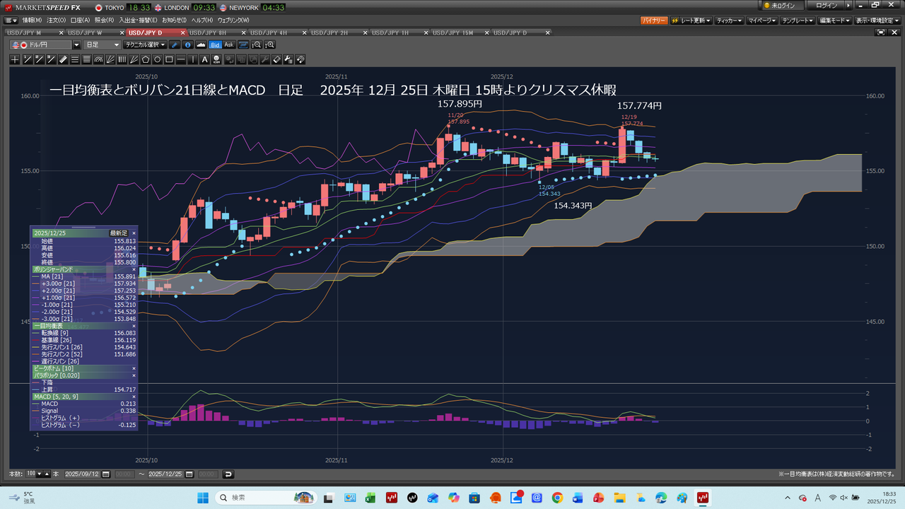The height and width of the screenshot is (509, 905).
Task: Select the rectangle shape drawing tool
Action: (170, 59)
